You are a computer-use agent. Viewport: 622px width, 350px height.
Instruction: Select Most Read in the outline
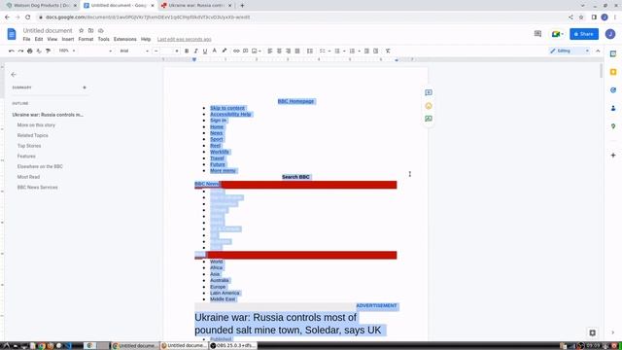28,177
